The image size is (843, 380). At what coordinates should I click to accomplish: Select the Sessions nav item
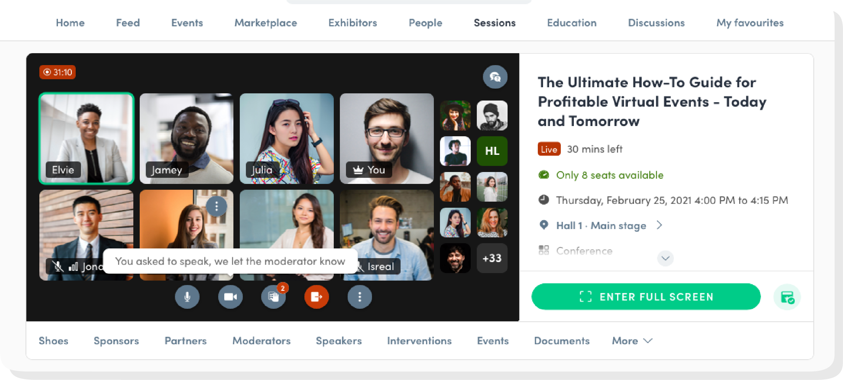495,22
